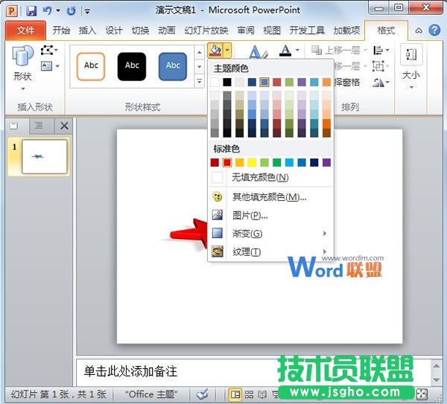Image resolution: width=447 pixels, height=404 pixels.
Task: Open the Shape Fill dropdown arrow
Action: (x=227, y=51)
